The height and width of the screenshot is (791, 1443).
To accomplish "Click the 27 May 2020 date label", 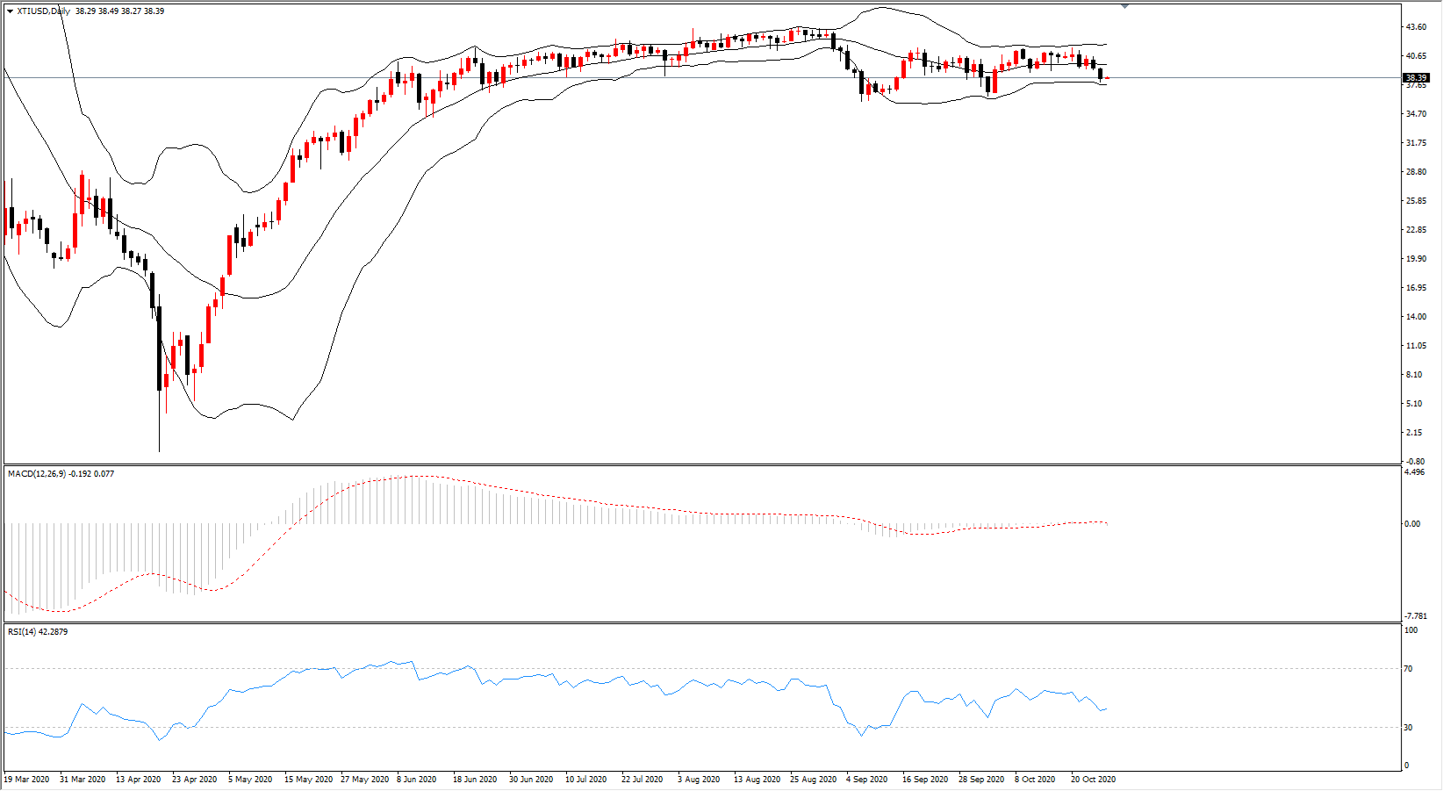I will pyautogui.click(x=365, y=780).
